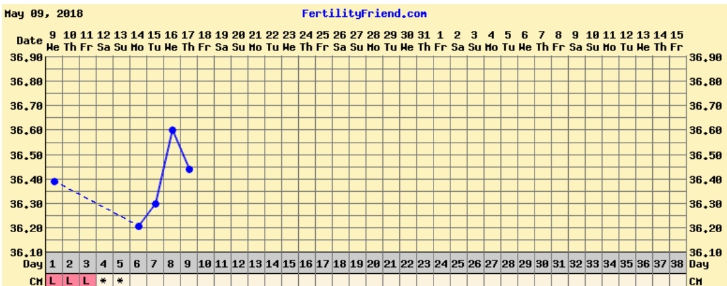Select cycle day 38 in the Day row

(677, 265)
